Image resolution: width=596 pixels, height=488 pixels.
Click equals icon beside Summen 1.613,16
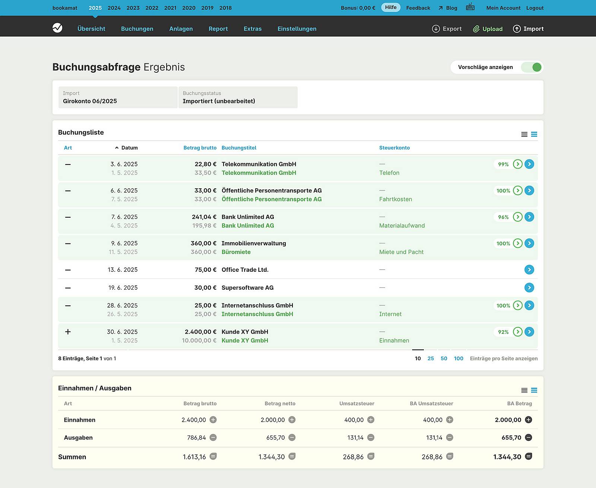tap(213, 456)
